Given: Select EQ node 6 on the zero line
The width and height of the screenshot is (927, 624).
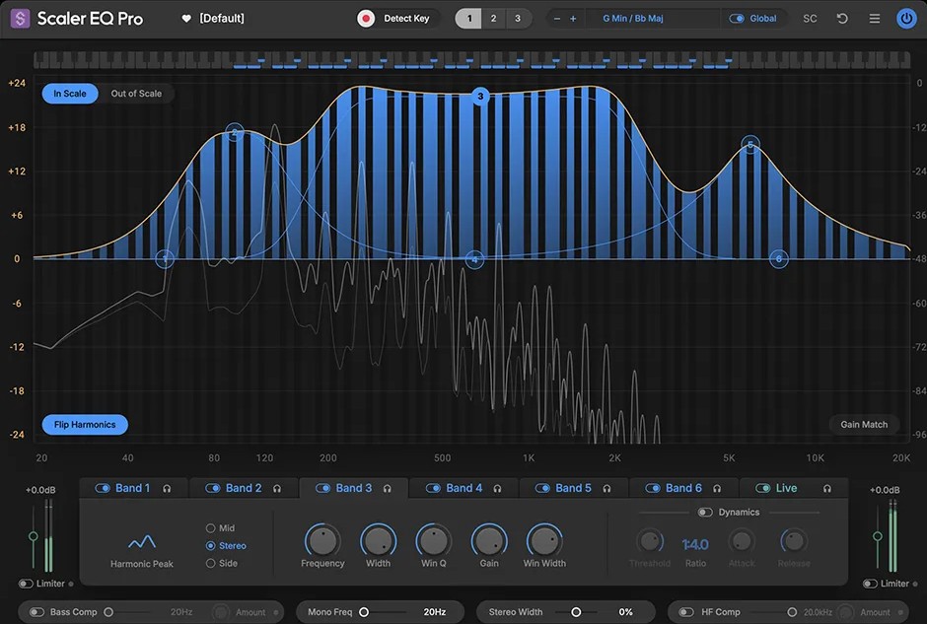Looking at the screenshot, I should (x=779, y=259).
